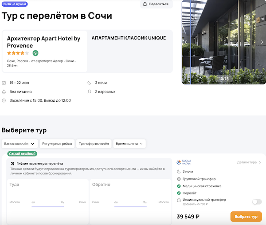This screenshot has height=225, width=266.
Task: Click the calendar icon beside 19 - 22 июн
Action: click(4, 83)
